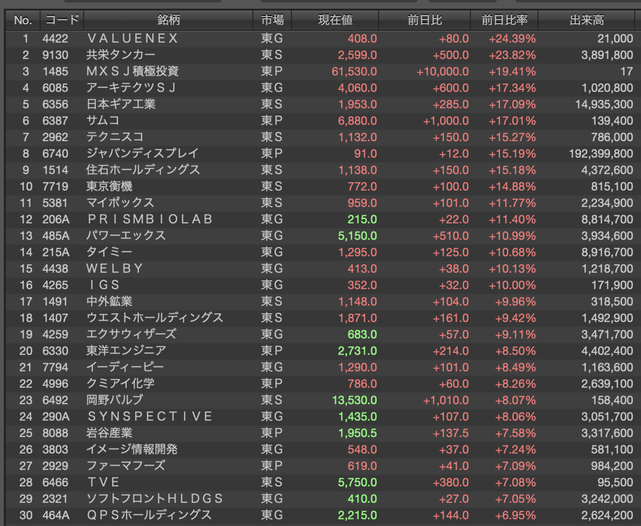
Task: Select テクニスコ in the ranking
Action: click(115, 137)
